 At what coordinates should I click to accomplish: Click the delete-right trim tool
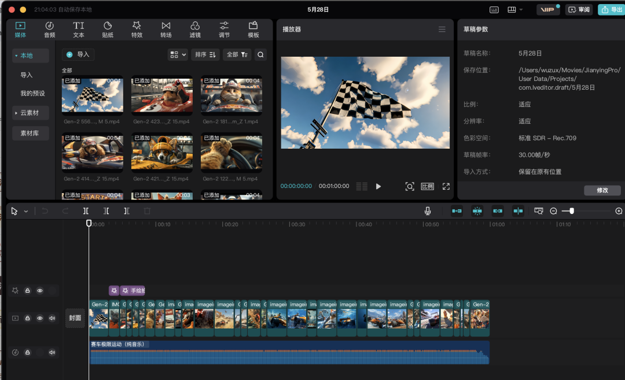126,211
